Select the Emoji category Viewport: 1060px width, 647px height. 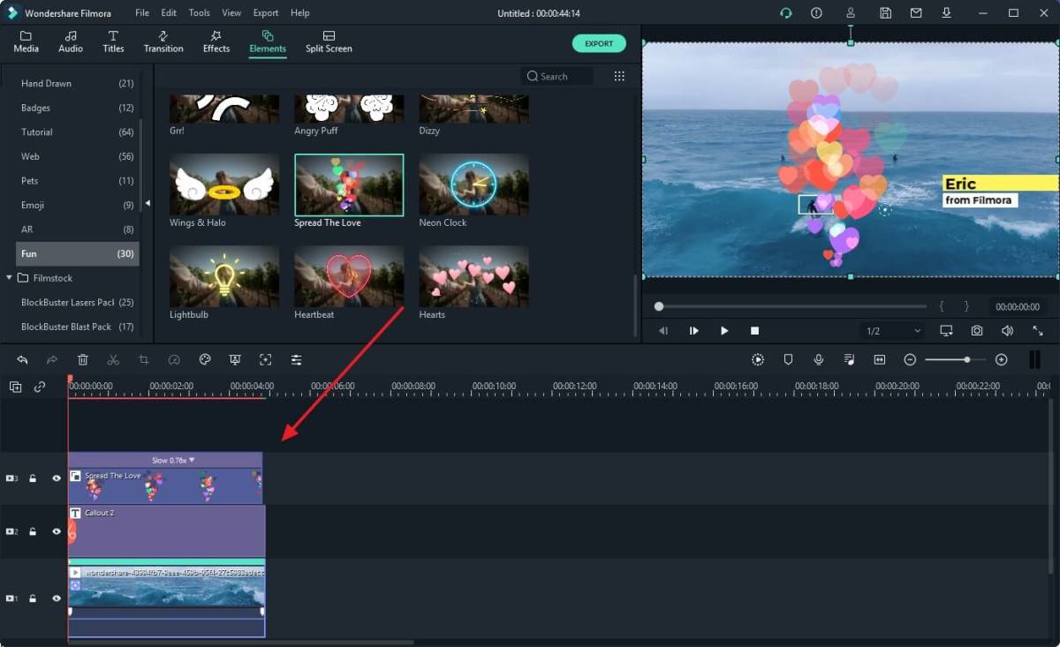pyautogui.click(x=34, y=205)
